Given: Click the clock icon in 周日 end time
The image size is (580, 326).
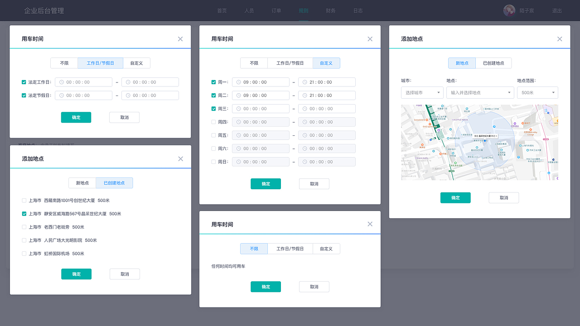Looking at the screenshot, I should click(305, 162).
